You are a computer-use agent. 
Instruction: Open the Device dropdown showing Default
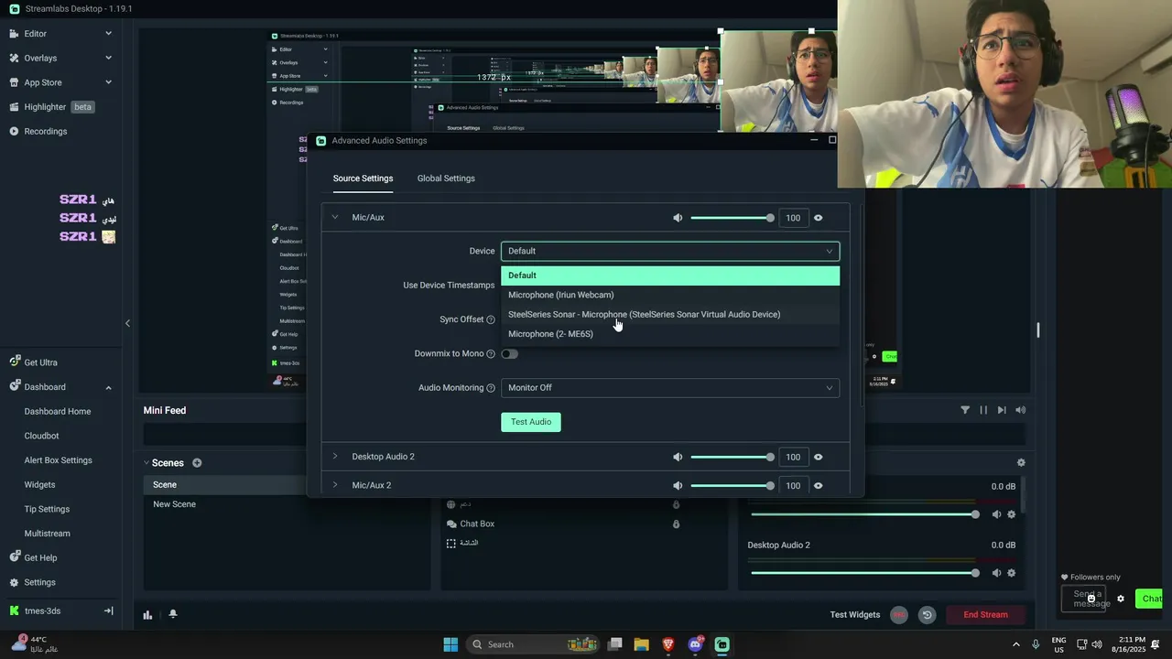pyautogui.click(x=670, y=251)
